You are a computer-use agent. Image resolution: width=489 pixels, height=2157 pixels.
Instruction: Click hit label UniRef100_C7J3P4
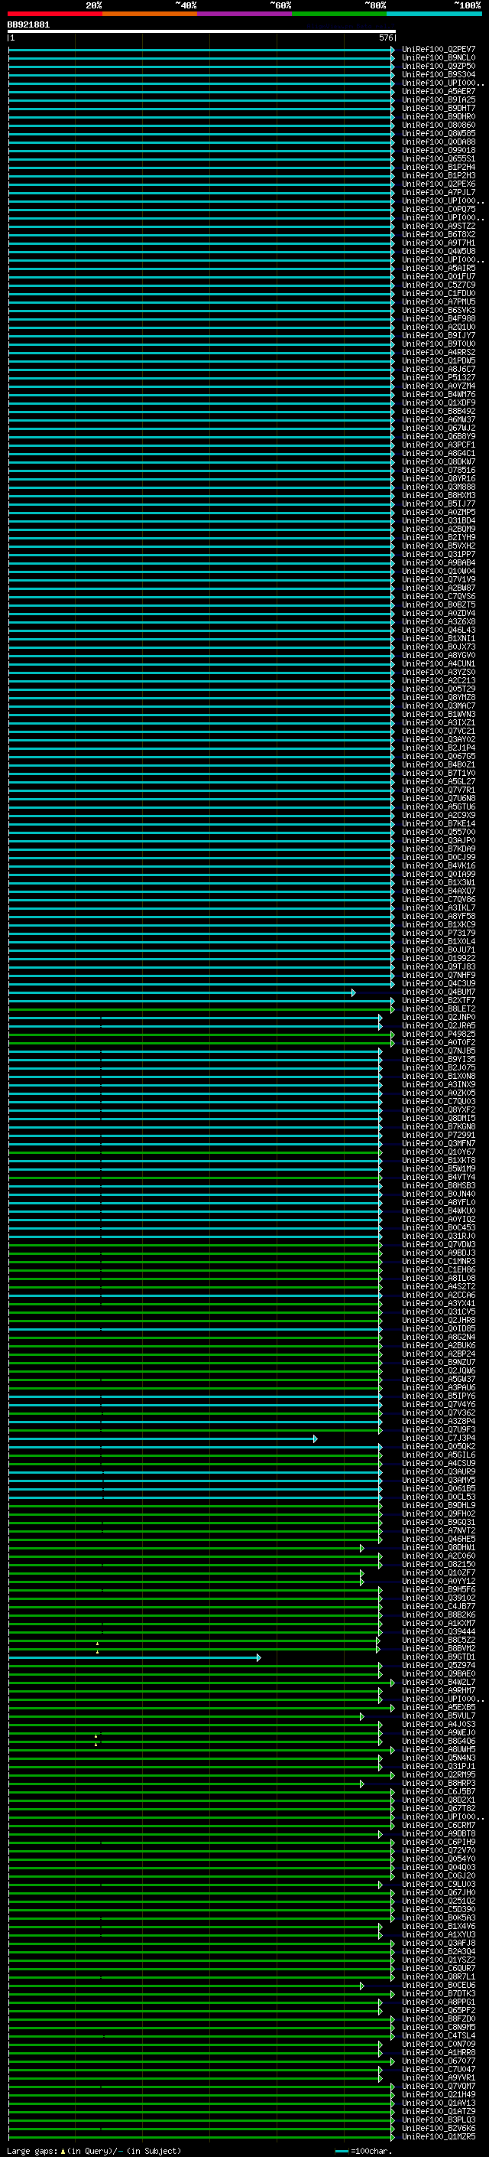tap(438, 1439)
